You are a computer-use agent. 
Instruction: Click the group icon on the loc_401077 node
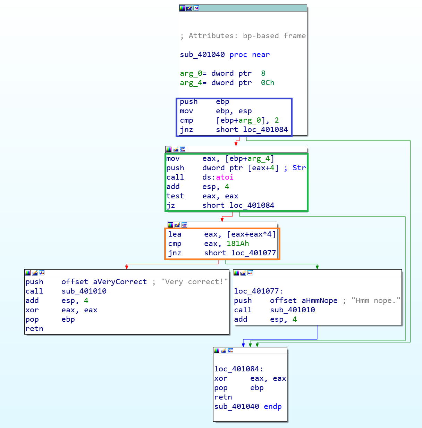coord(250,273)
